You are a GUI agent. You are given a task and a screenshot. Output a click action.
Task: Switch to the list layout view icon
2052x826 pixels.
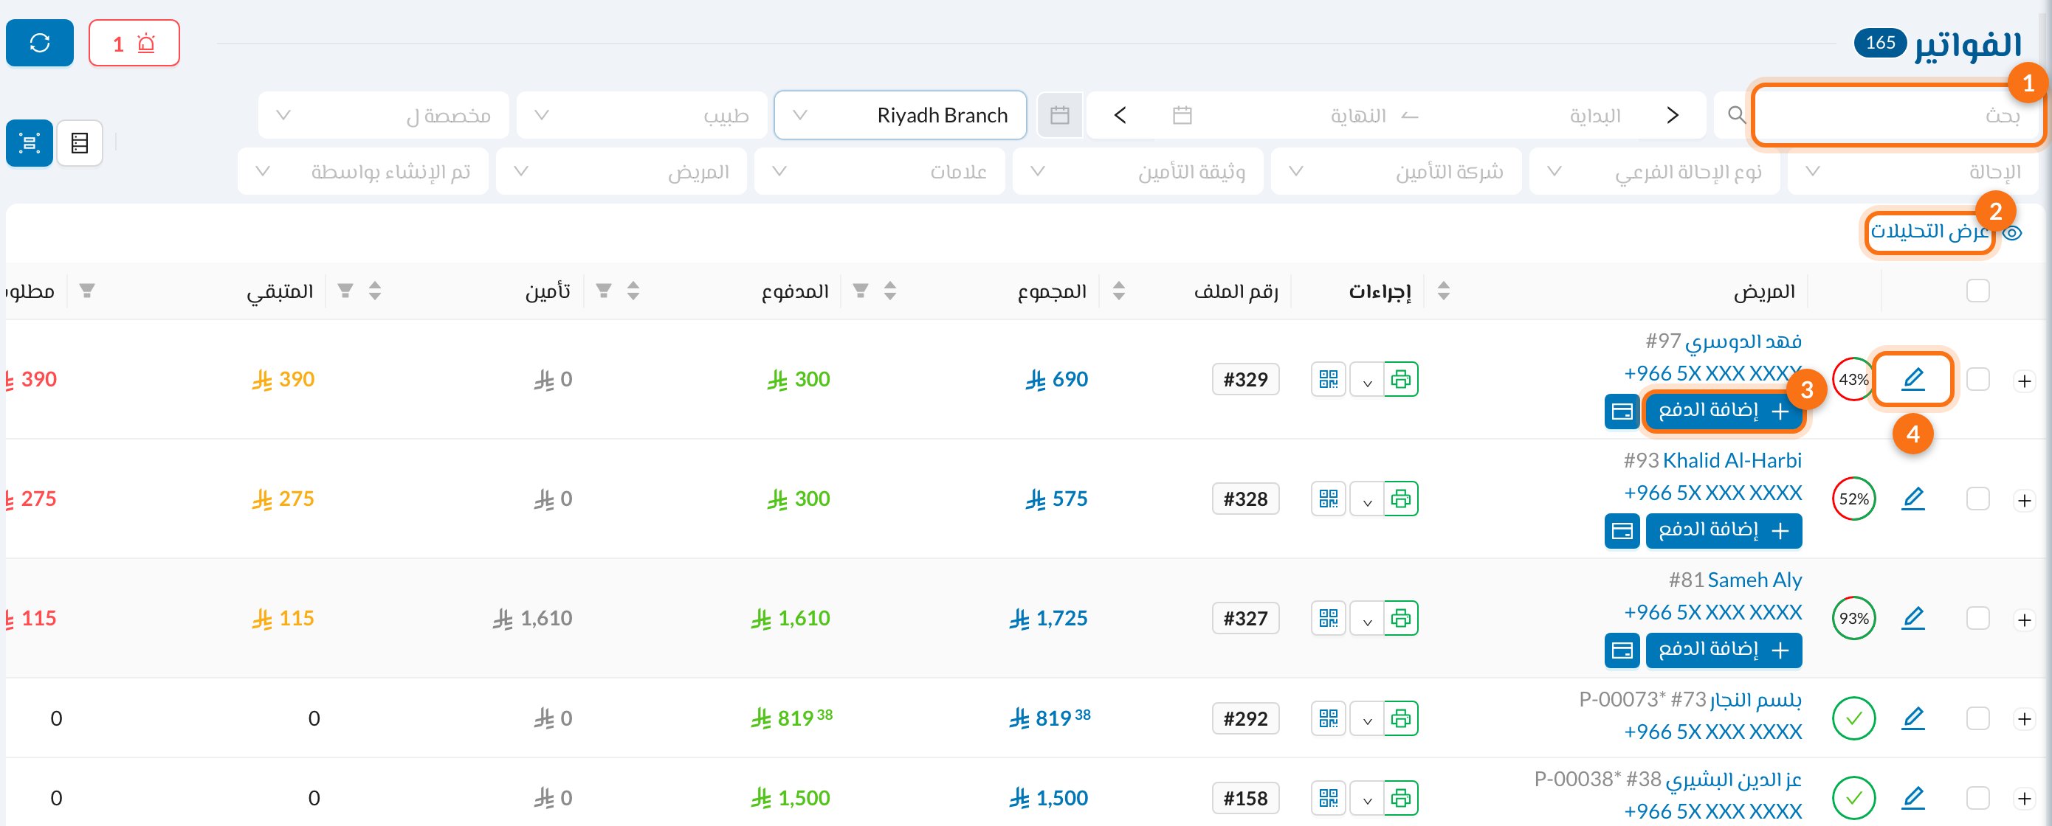(80, 143)
